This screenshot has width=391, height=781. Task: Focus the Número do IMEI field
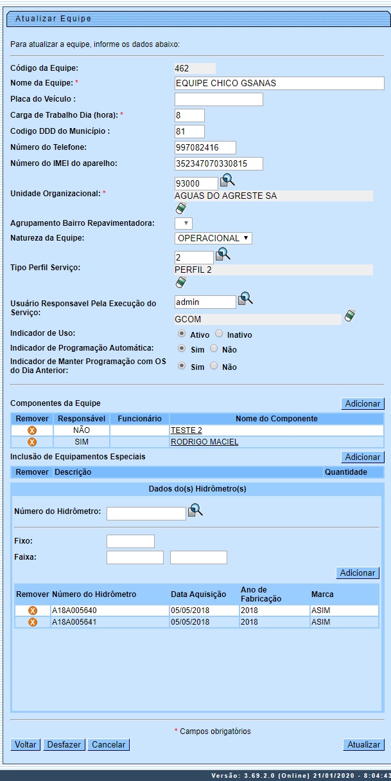[x=219, y=163]
